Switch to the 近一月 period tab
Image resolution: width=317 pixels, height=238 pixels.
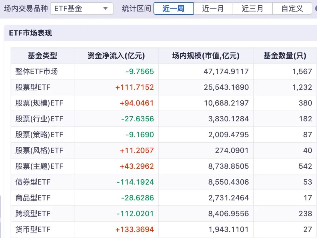click(x=213, y=8)
